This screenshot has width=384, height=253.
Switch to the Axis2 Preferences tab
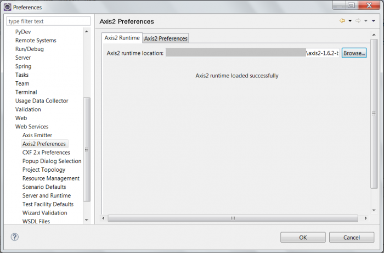tap(166, 38)
